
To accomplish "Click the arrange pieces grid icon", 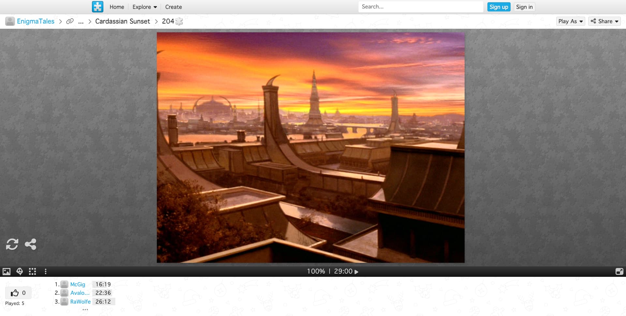I will [x=32, y=272].
